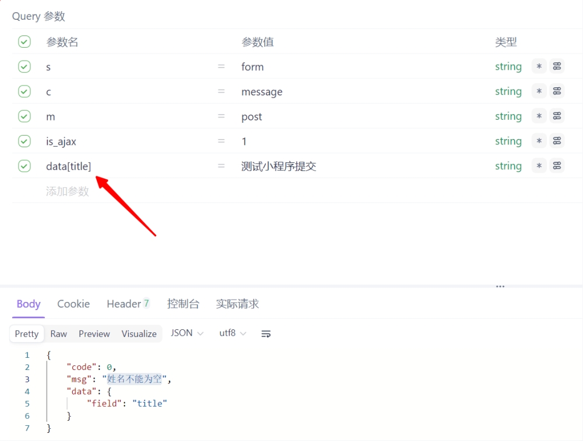583x441 pixels.
Task: Click the asterisk icon in the is_ajax row
Action: (539, 141)
